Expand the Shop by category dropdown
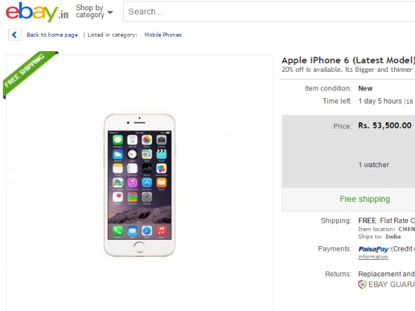415x311 pixels. pos(94,12)
